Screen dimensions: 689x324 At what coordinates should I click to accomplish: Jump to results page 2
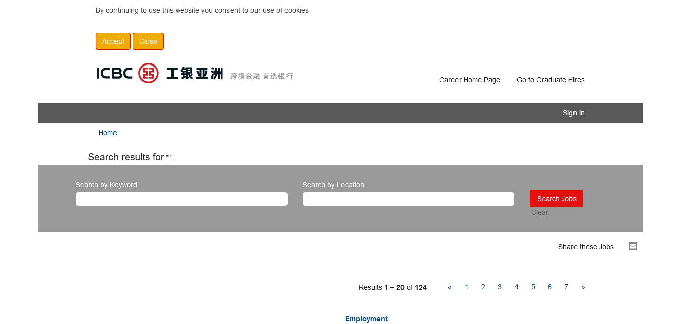[483, 287]
